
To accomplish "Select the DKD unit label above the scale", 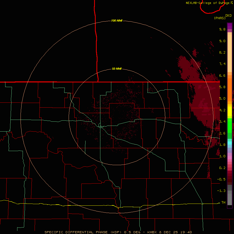I will (229, 16).
